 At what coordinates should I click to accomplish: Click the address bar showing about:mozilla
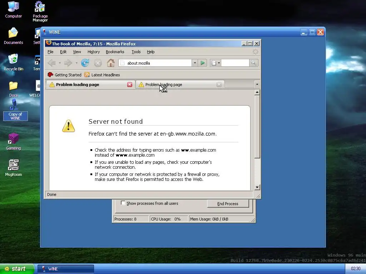(x=156, y=63)
